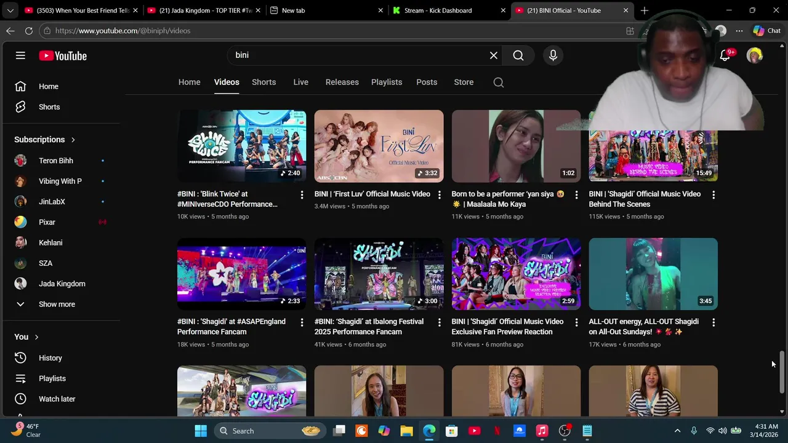Start voice search with microphone icon
This screenshot has height=443, width=788.
553,55
